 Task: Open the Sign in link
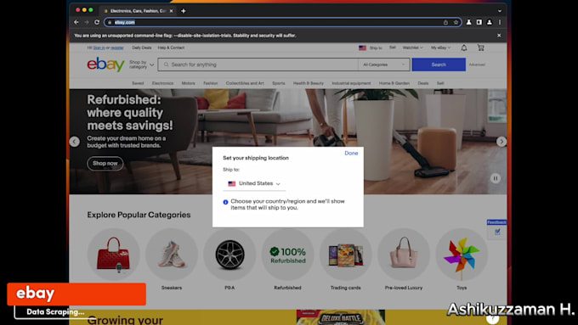pyautogui.click(x=99, y=48)
